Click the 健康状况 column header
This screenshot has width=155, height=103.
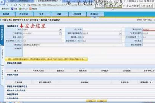pos(60,71)
